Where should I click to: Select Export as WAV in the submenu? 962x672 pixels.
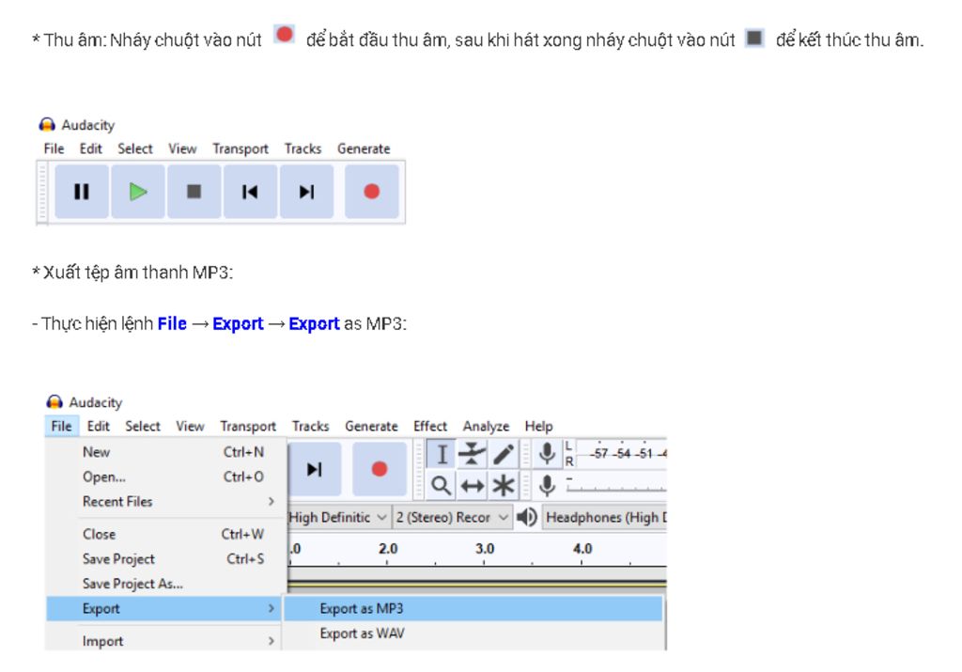coord(473,633)
